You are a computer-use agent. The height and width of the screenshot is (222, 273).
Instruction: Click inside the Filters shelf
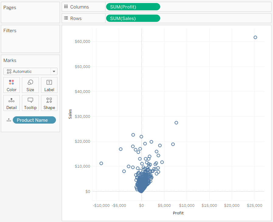30,39
